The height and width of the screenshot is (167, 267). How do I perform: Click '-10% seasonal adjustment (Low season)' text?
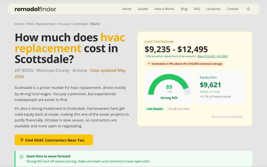[x=170, y=56]
